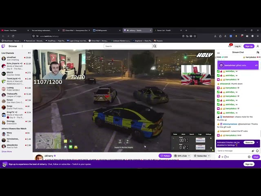Viewport: 261px width, 196px height.
Task: Switch to the "You are being redirected" tab
Action: coord(45,31)
